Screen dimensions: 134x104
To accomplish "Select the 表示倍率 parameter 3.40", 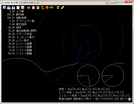I will (x=18, y=24).
